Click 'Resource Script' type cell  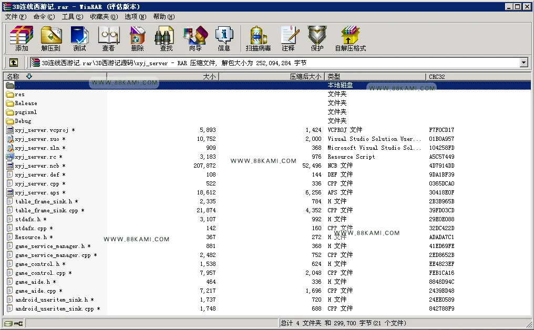click(351, 157)
